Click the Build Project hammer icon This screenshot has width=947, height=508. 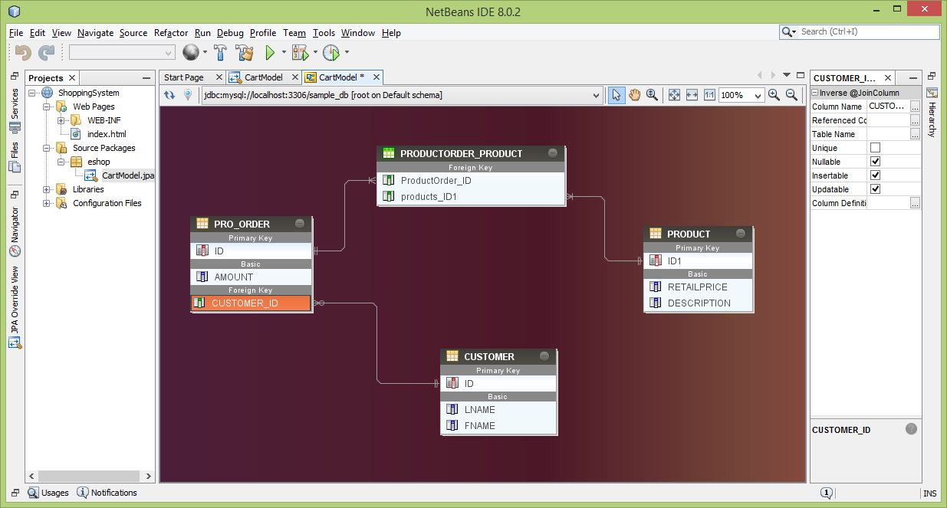(221, 53)
